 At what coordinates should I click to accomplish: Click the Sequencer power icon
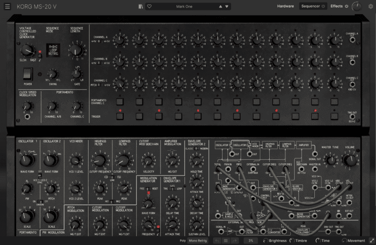pyautogui.click(x=323, y=6)
